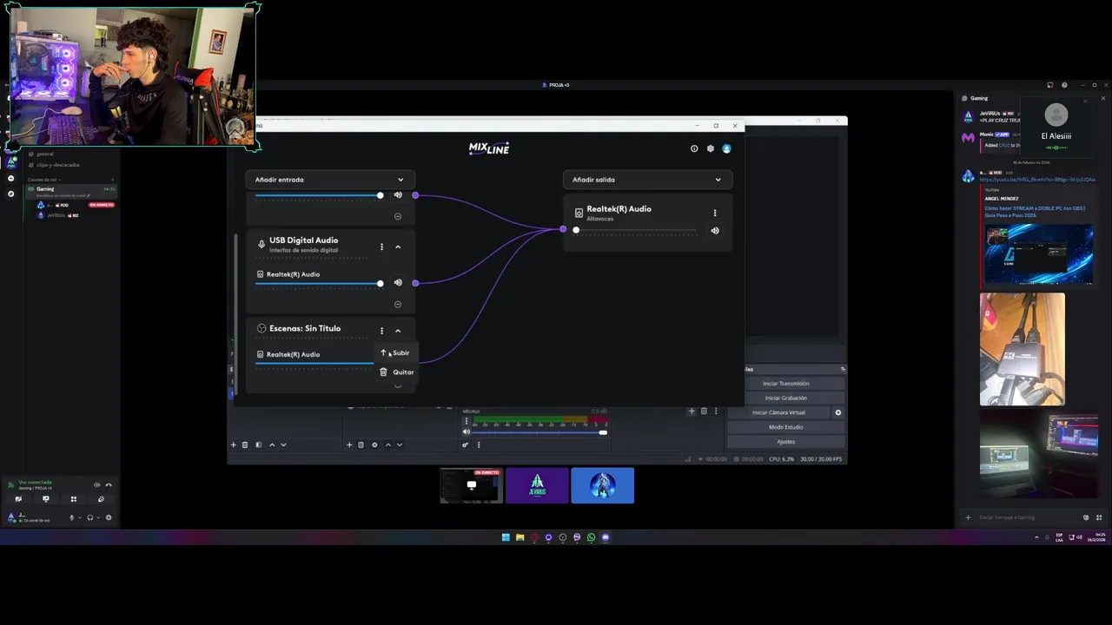Screen dimensions: 1112x625
Task: Open the Windows Start button
Action: coord(506,537)
